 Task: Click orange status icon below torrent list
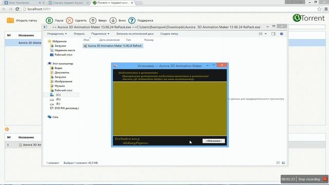[7, 129]
